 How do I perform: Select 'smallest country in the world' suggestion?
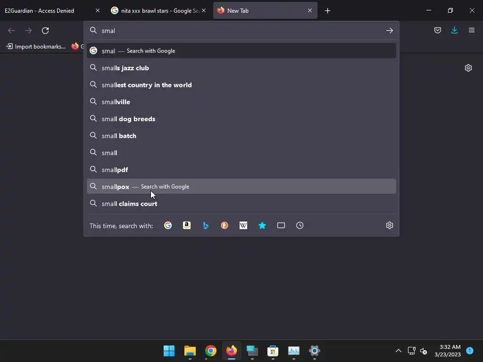tap(241, 85)
